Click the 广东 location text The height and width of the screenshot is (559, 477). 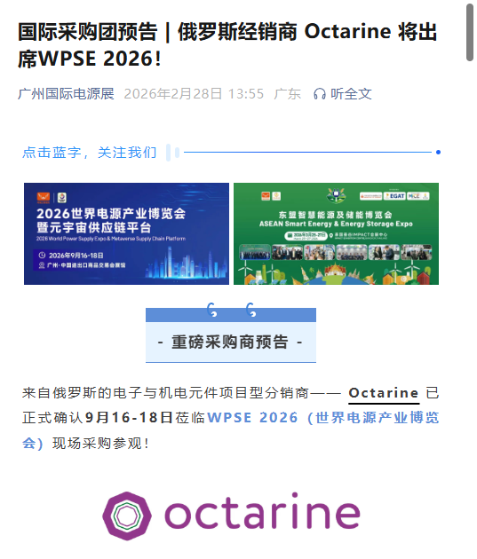point(288,94)
